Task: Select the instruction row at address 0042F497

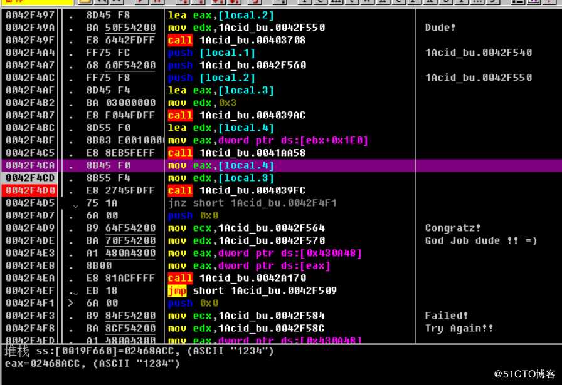Action: click(x=281, y=16)
